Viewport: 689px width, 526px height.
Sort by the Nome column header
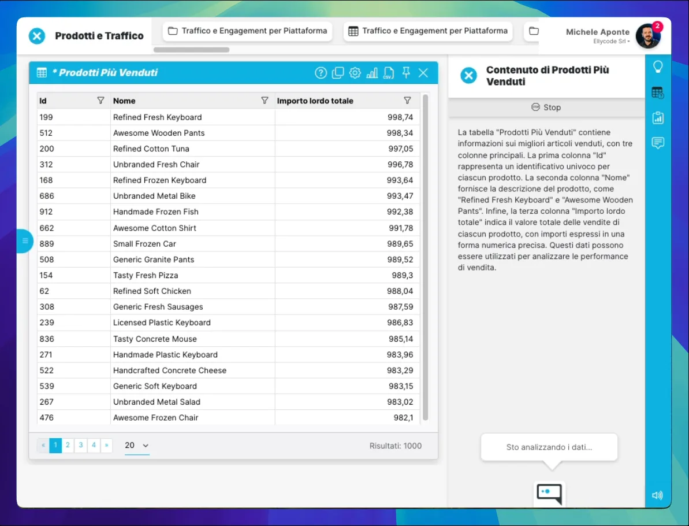click(x=124, y=101)
